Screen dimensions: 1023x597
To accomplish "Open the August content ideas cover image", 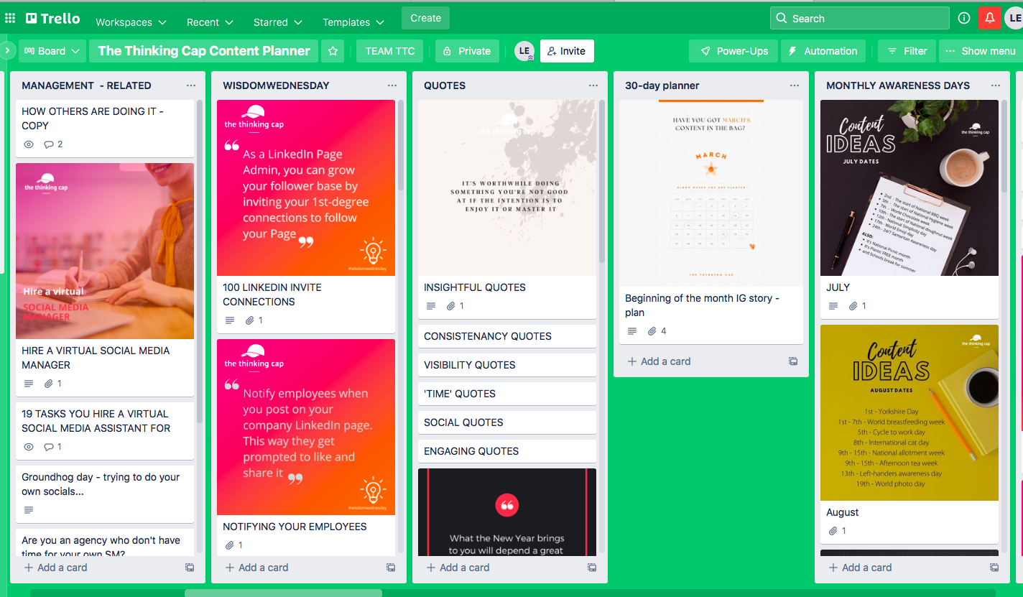I will point(909,412).
